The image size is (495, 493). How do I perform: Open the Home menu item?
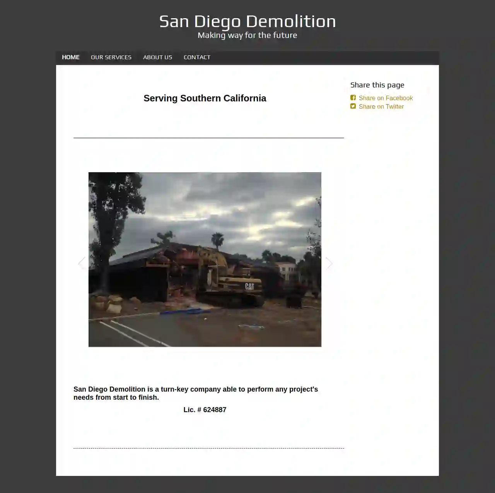point(71,57)
